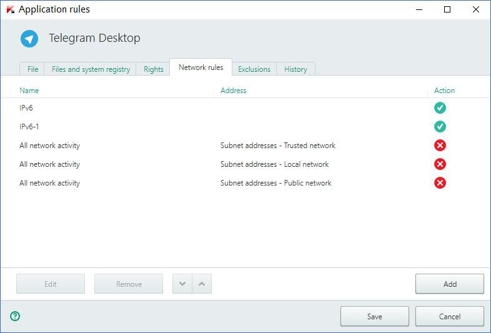The width and height of the screenshot is (491, 333).
Task: Click 'All network activity' in Local network row
Action: [x=49, y=164]
